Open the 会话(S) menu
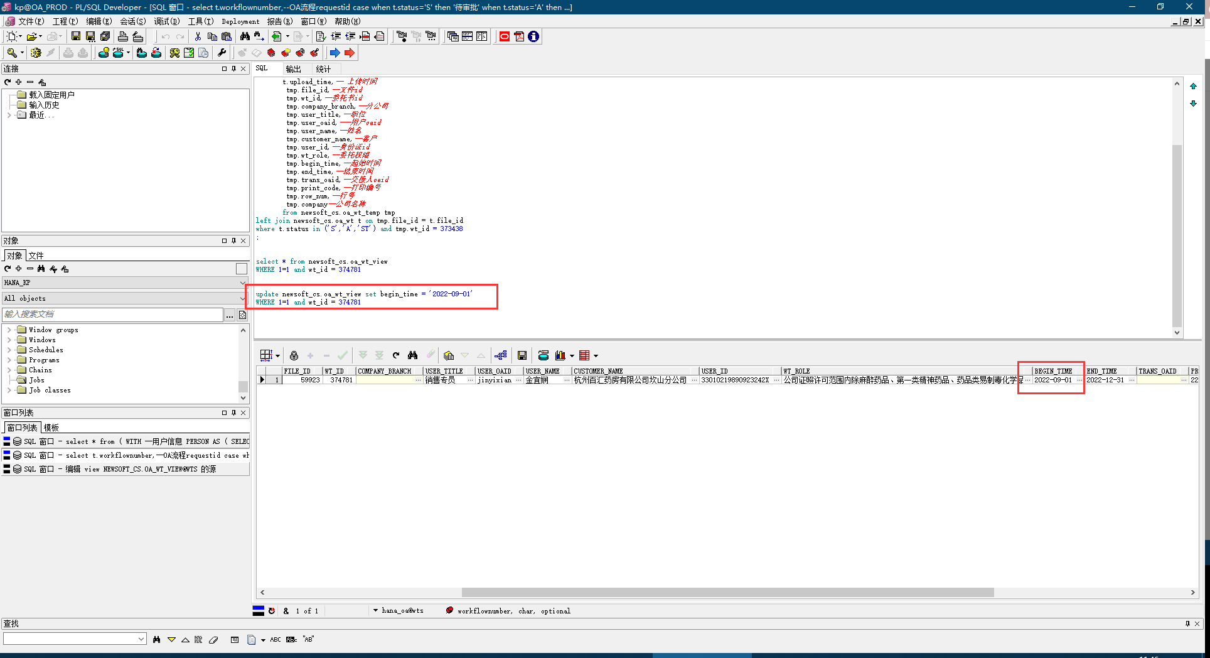Screen dimensions: 1210x658 (132, 21)
